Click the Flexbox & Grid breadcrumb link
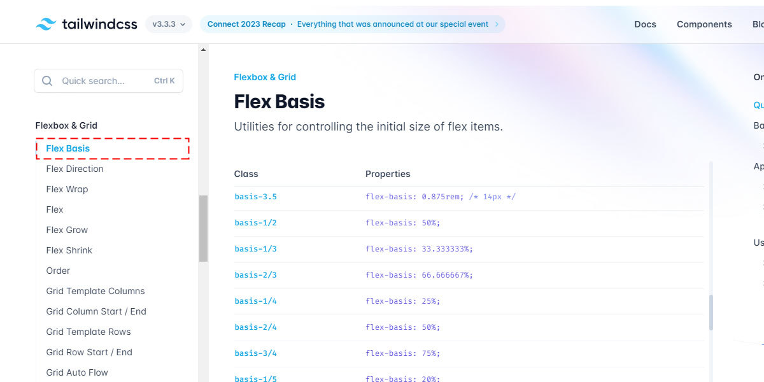This screenshot has height=382, width=764. [265, 77]
